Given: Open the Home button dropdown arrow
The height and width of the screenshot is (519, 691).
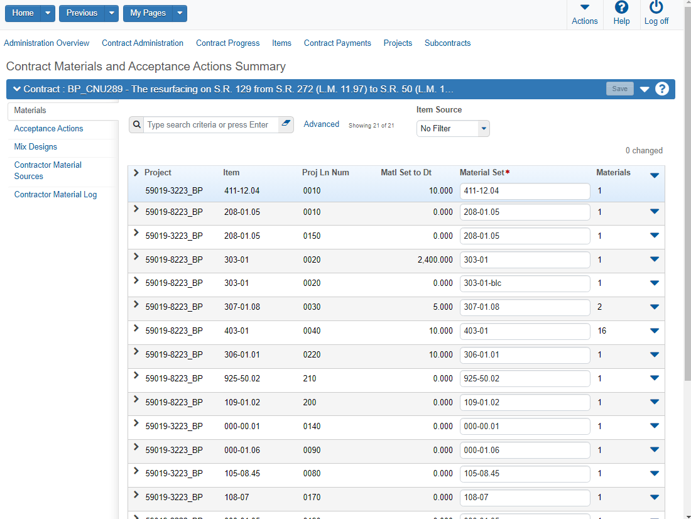Looking at the screenshot, I should (48, 13).
